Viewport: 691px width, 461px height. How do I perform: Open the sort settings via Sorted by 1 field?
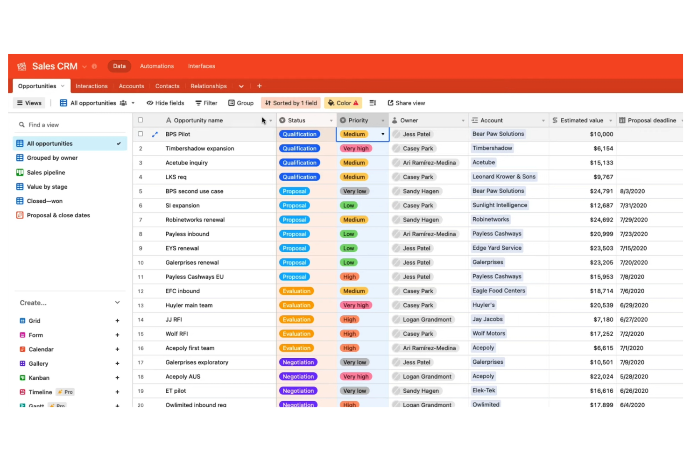[290, 103]
